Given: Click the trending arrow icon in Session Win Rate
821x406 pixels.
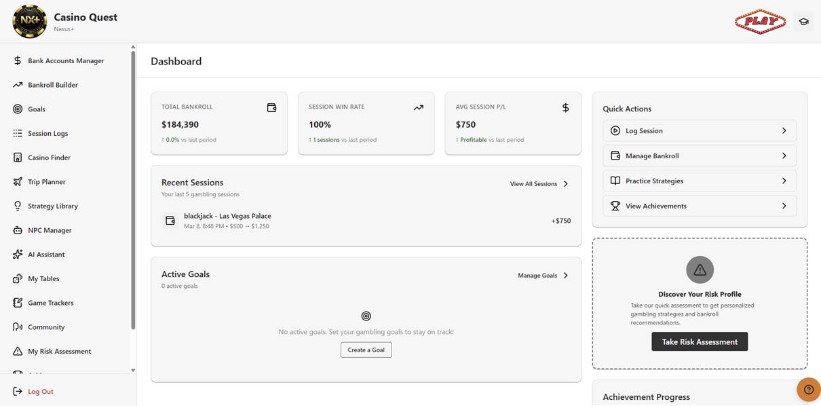Looking at the screenshot, I should 418,107.
